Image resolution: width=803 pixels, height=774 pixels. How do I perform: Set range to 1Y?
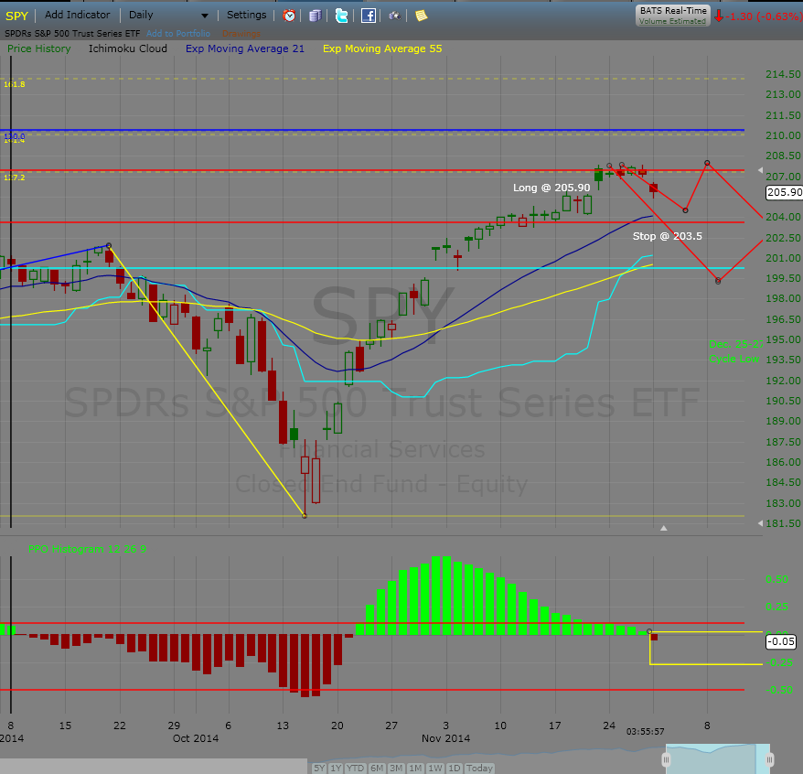click(336, 768)
